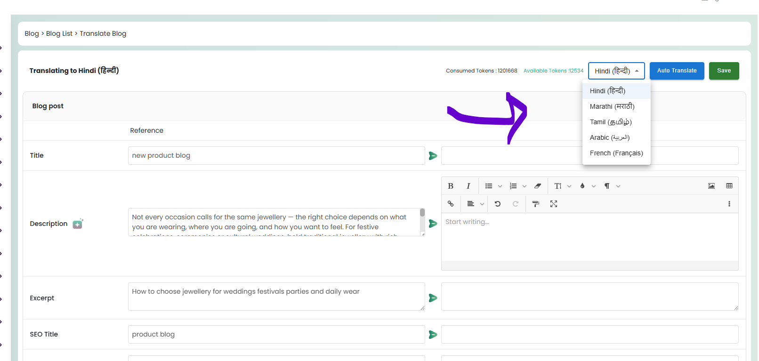
Task: Click the green translate arrow for Description
Action: (433, 224)
